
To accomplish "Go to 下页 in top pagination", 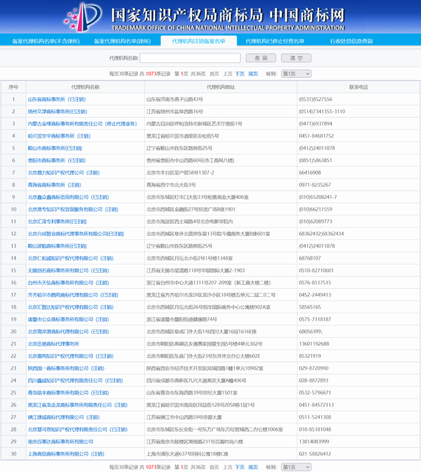I will (x=240, y=74).
